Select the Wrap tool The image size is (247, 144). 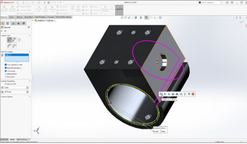tap(94, 7)
